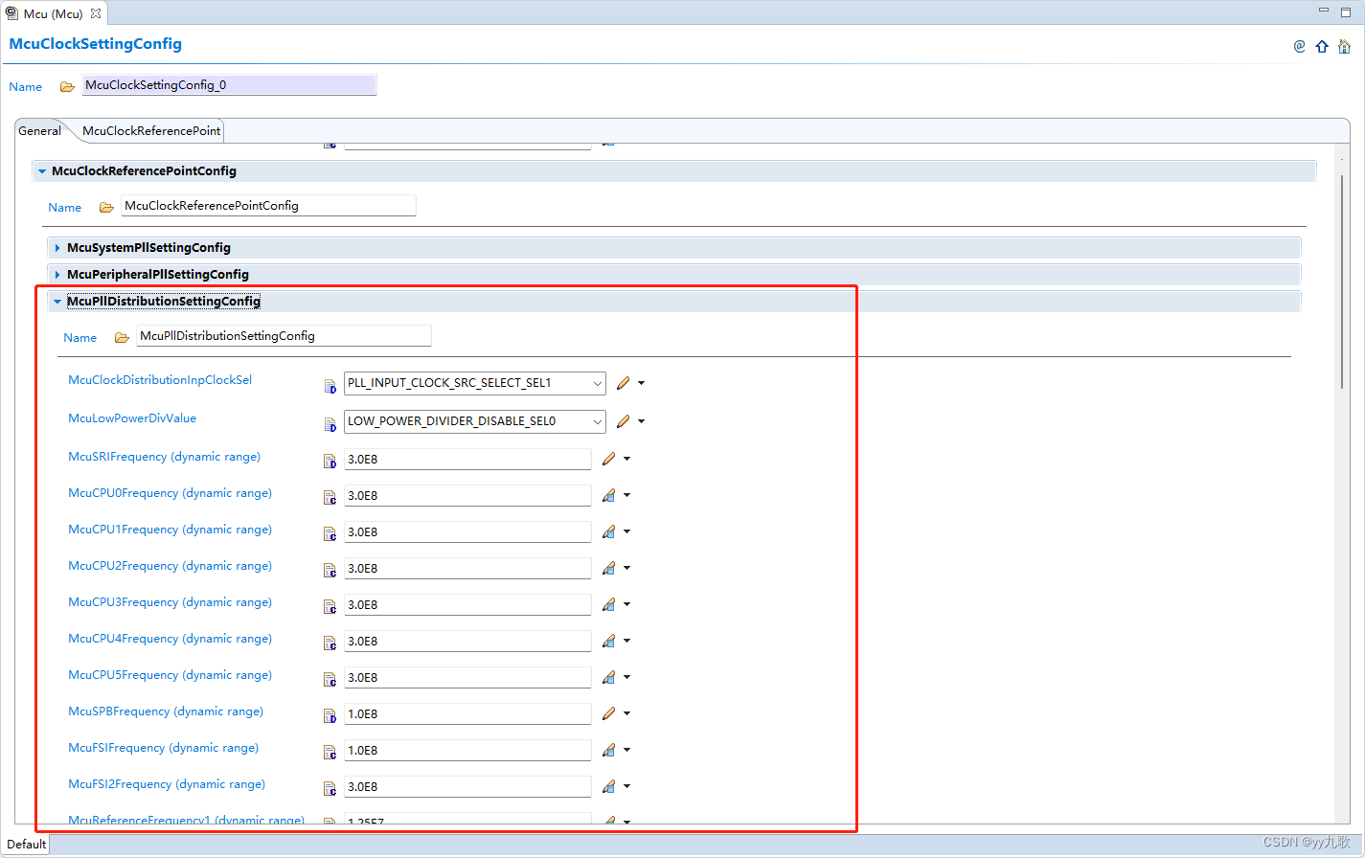The width and height of the screenshot is (1365, 858).
Task: Click calculator icon for McuCPU5Frequency
Action: [608, 678]
